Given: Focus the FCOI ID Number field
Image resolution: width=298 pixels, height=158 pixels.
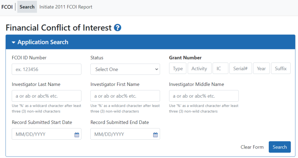Looking at the screenshot, I should pos(46,69).
